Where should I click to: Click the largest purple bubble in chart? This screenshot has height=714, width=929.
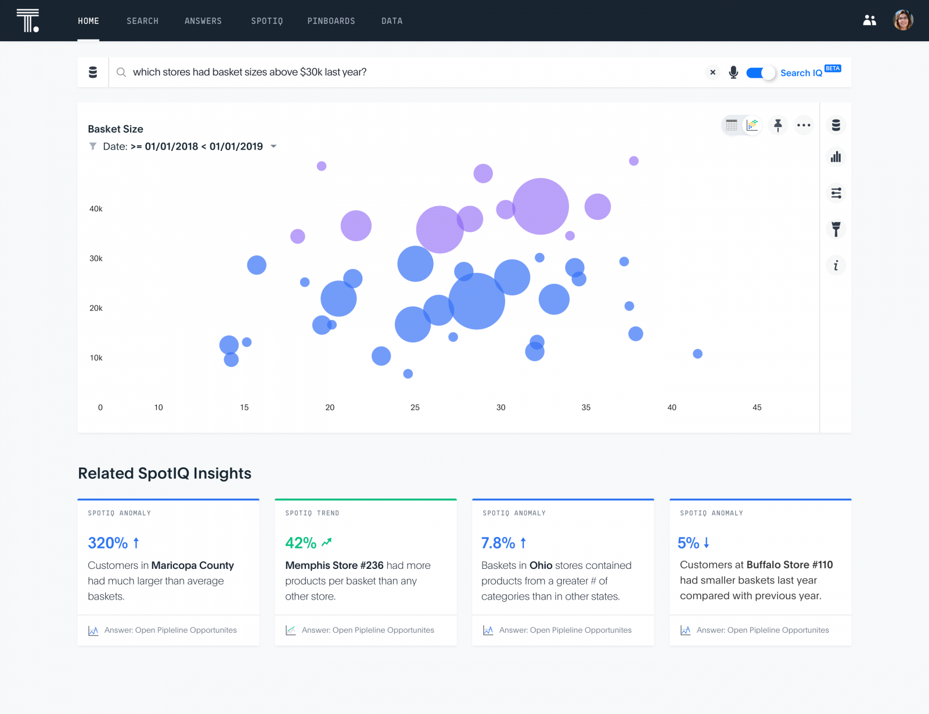[541, 206]
